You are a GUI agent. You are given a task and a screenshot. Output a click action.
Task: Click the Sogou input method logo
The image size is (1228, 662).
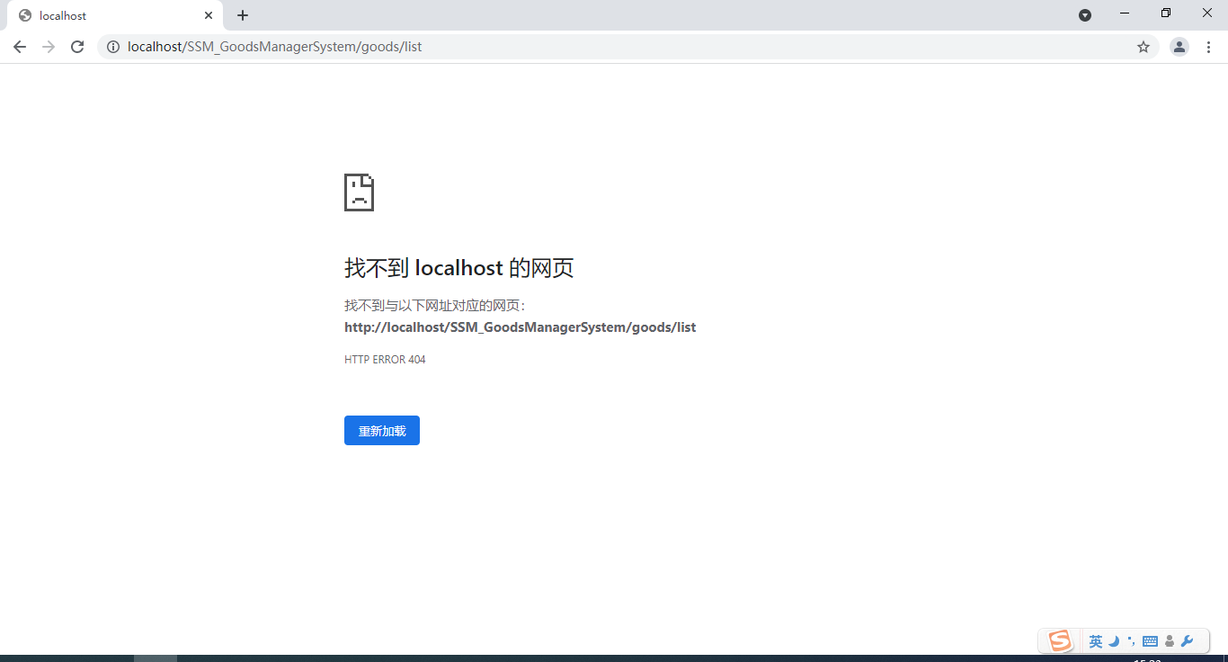click(1058, 640)
